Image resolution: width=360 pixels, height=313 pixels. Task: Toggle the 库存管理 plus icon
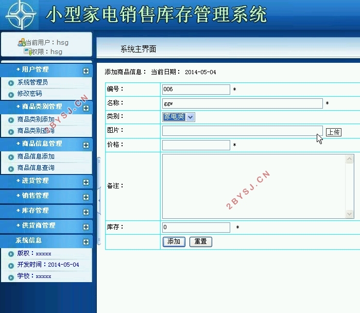(85, 212)
